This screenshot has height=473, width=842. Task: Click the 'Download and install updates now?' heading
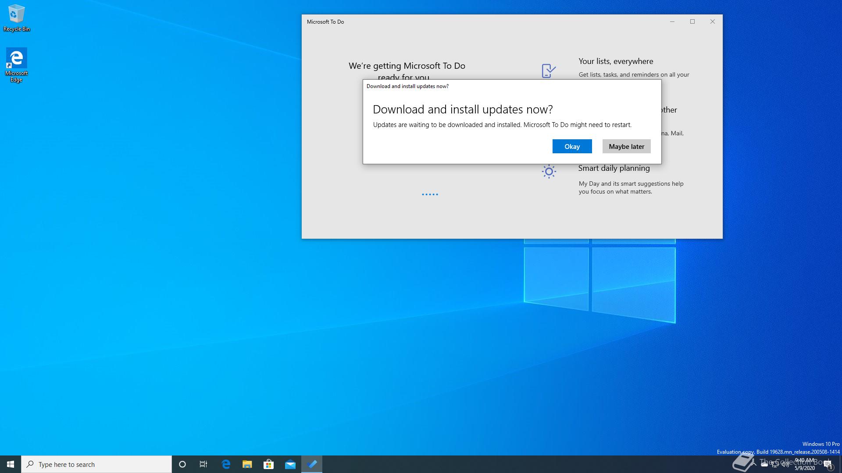click(463, 109)
